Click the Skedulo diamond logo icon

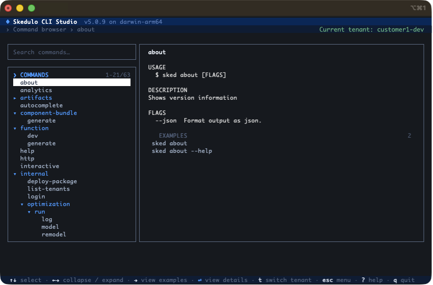(x=8, y=22)
